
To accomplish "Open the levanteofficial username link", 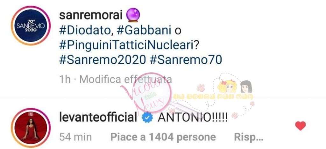I will 98,117.
